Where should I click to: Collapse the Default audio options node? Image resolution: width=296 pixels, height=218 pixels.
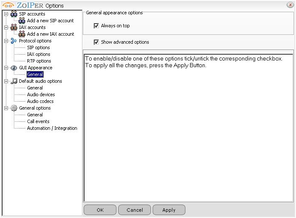tap(6, 81)
